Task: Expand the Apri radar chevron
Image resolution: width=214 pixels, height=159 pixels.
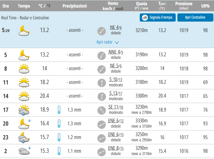Action: (x=117, y=42)
